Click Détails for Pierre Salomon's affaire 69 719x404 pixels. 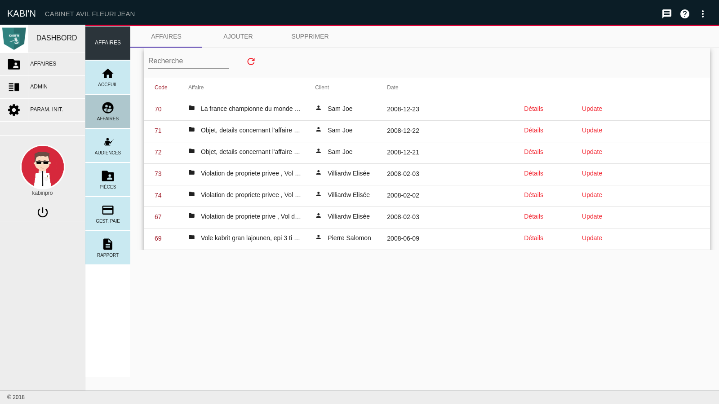point(533,238)
